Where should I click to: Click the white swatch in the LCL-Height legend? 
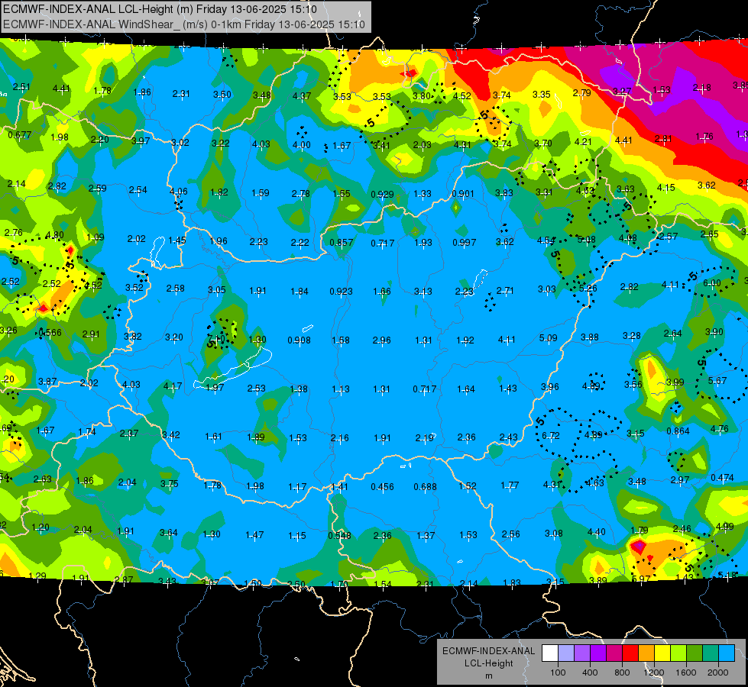click(550, 653)
